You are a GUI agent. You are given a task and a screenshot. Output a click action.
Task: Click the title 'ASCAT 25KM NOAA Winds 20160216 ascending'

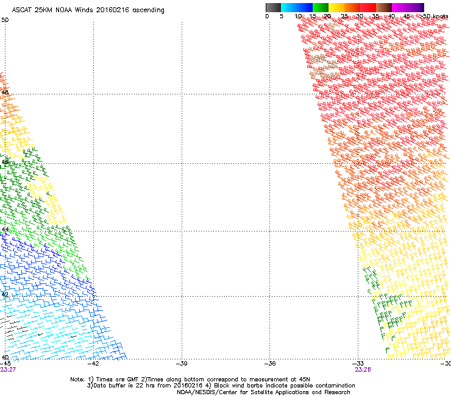coord(88,10)
